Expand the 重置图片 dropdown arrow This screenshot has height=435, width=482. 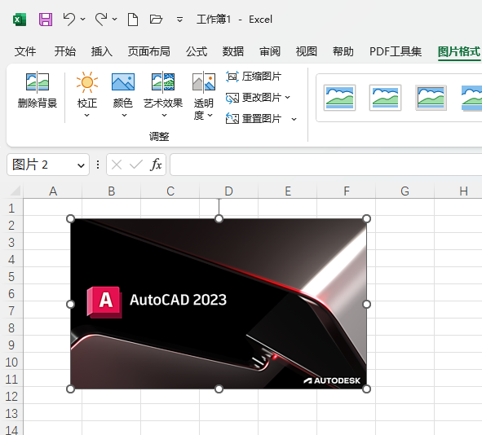click(x=294, y=119)
